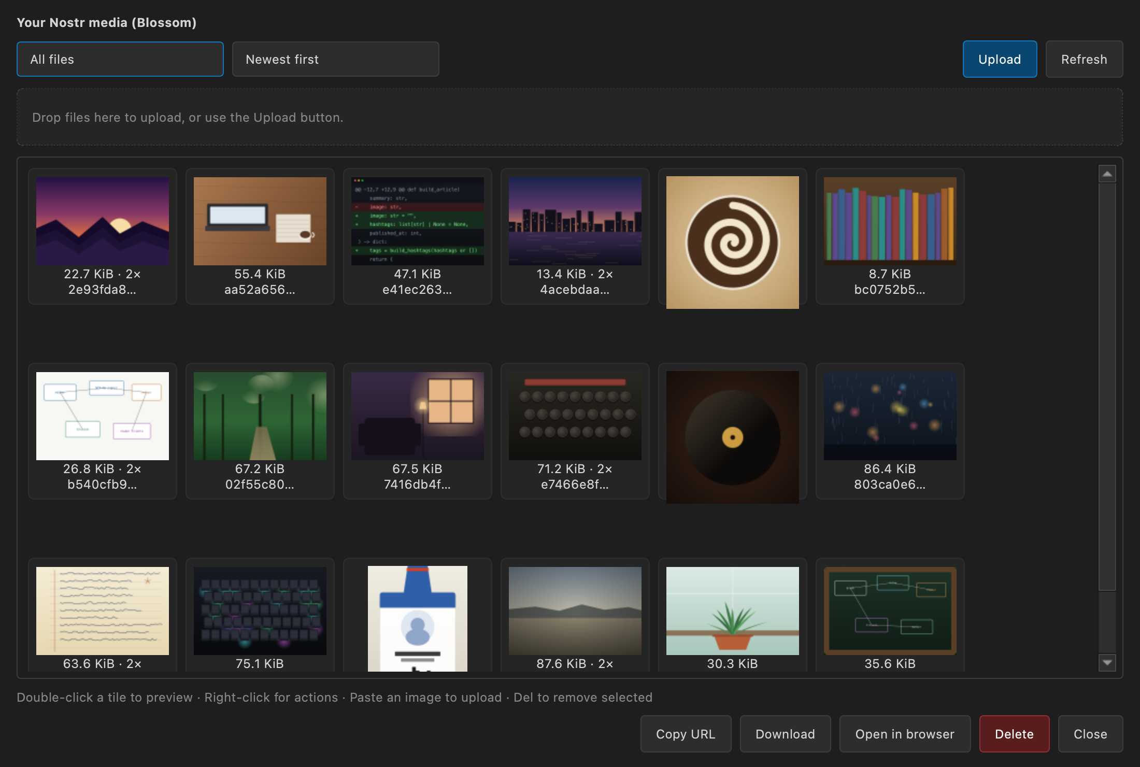The image size is (1140, 767).
Task: Select the lit window room thumbnail 7416db4f
Action: click(418, 416)
